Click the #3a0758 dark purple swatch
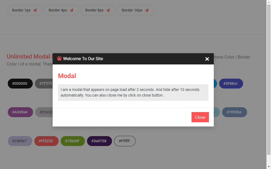 (x=99, y=141)
